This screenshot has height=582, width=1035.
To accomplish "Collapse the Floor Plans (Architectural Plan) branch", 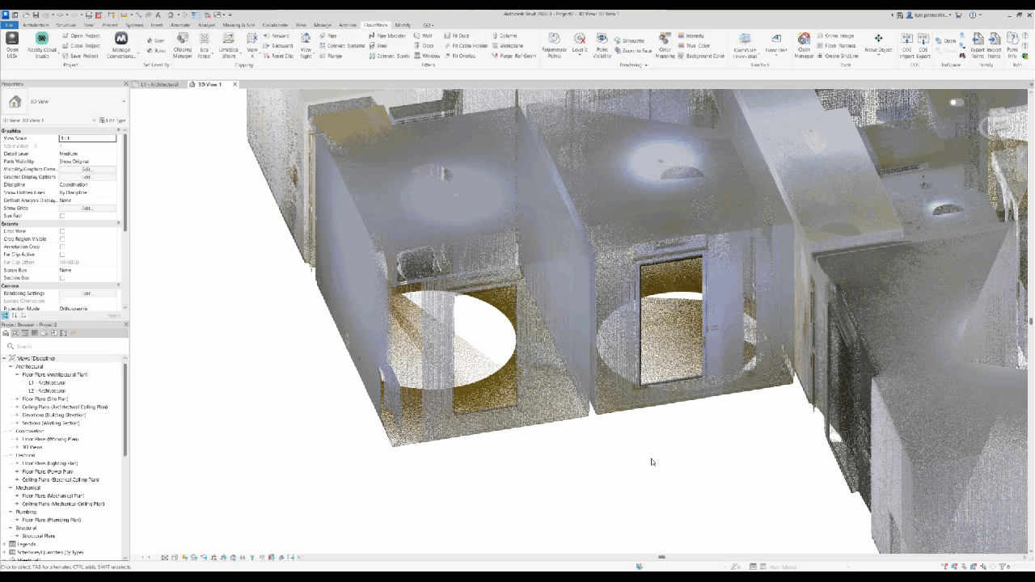I will tap(18, 374).
